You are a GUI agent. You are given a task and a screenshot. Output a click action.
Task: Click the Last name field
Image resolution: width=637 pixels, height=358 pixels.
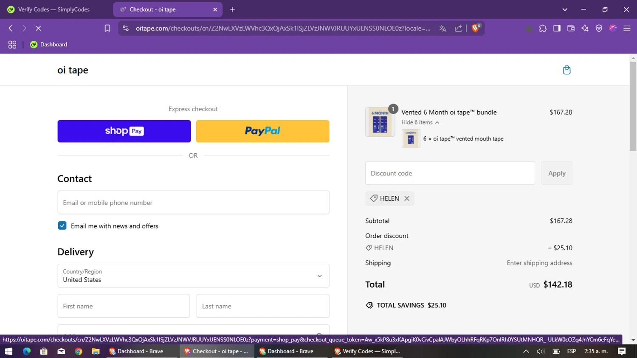click(263, 306)
